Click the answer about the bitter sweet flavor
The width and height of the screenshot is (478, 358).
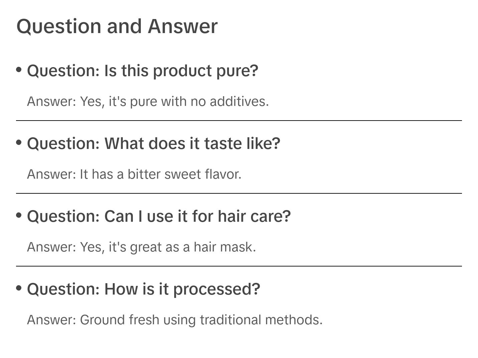pyautogui.click(x=134, y=174)
